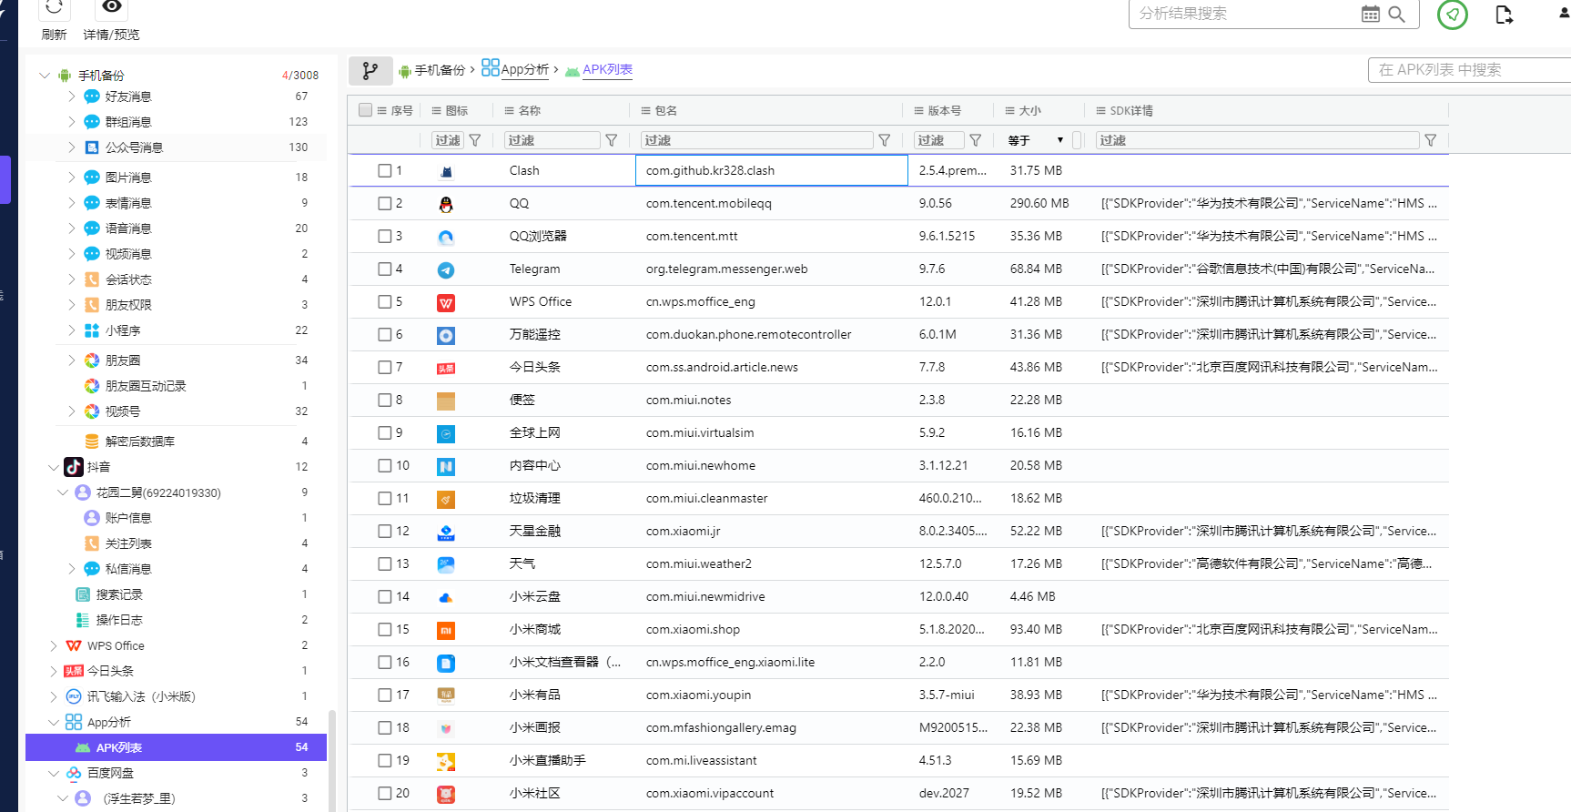
Task: Click the package name cell com.github.kr328.clash
Action: point(772,170)
